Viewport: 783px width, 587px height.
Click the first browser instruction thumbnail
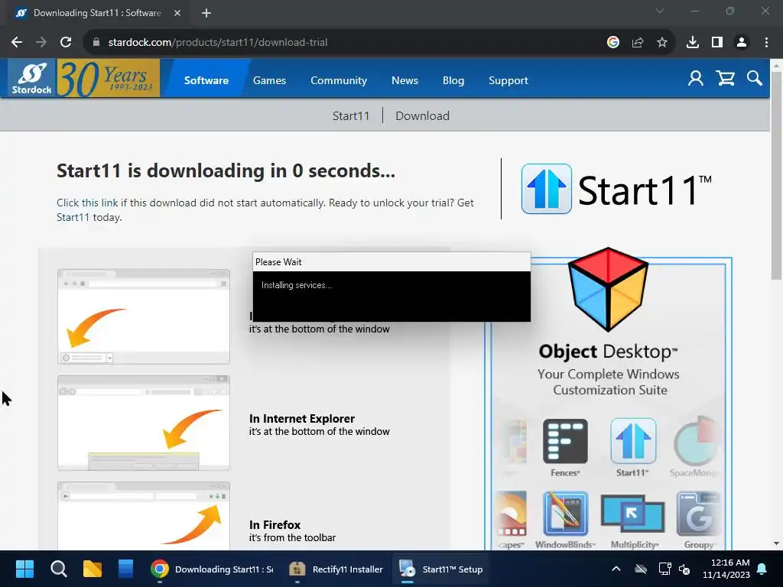coord(144,316)
